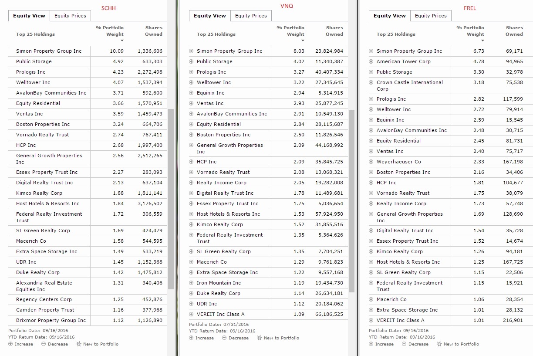Click the plus icon beside Realty Income Corp in VNQ
The image size is (533, 356).
[191, 183]
